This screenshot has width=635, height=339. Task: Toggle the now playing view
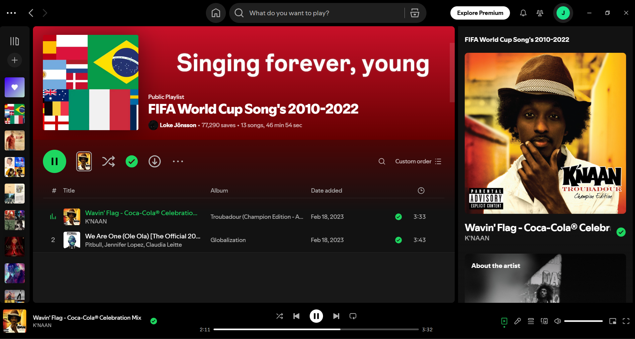point(504,321)
